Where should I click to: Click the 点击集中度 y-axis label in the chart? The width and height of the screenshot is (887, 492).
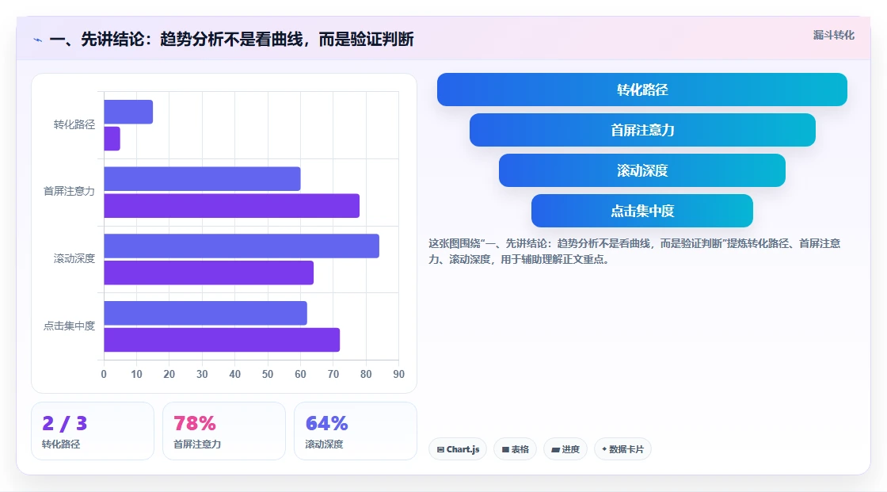point(69,326)
